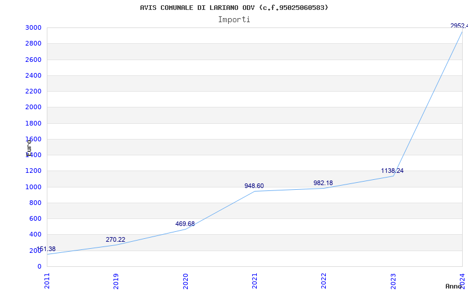Image resolution: width=468 pixels, height=292 pixels.
Task: Click the 2021 x-axis year label
Action: click(x=254, y=281)
